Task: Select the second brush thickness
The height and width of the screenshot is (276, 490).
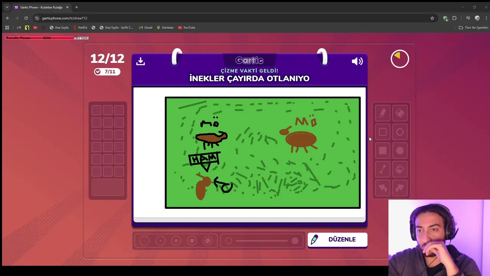Action: coord(160,241)
